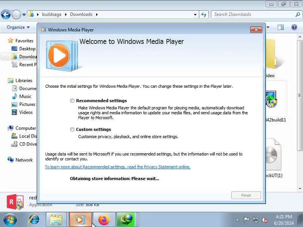303x227 pixels.
Task: Open the Music library
Action: click(x=25, y=96)
